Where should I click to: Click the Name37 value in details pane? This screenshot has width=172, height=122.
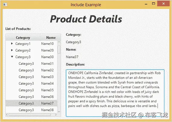click(x=72, y=57)
